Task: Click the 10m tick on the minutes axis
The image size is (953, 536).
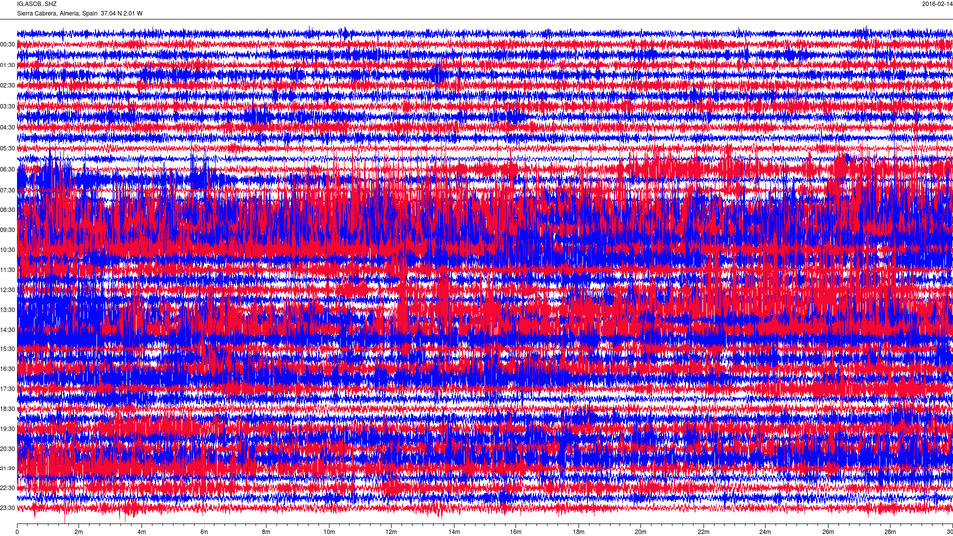Action: tap(329, 532)
